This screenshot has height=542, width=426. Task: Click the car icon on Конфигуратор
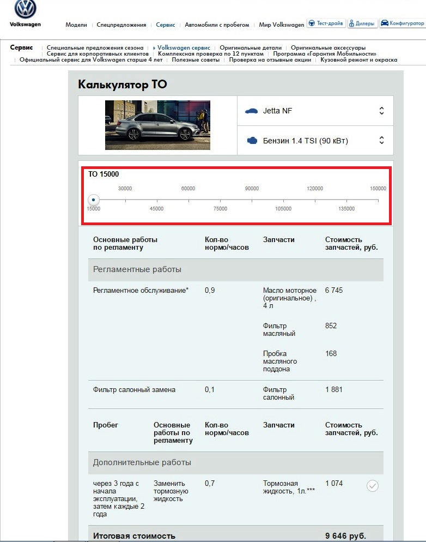click(385, 23)
